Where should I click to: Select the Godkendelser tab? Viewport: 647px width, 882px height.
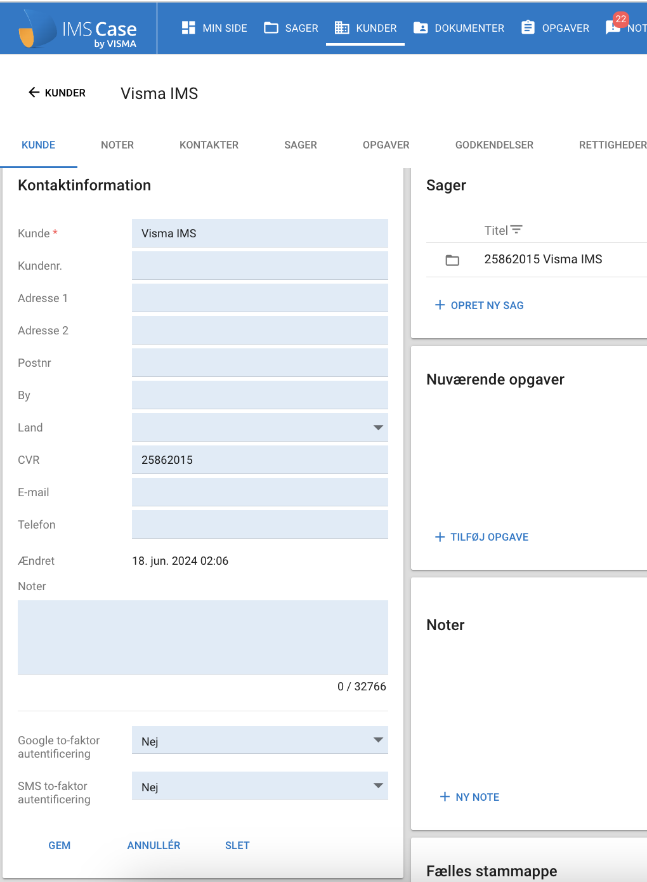[494, 145]
